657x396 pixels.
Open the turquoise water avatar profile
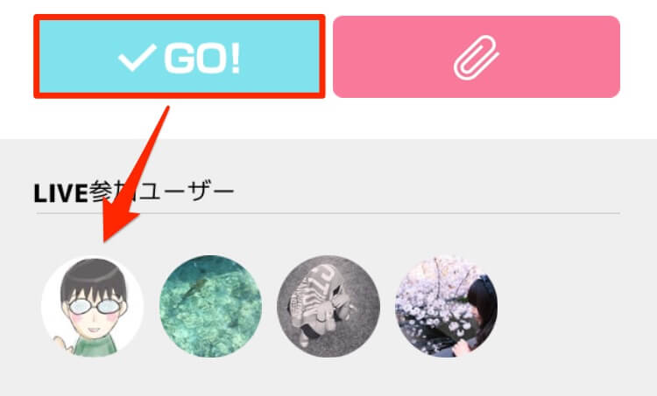click(x=211, y=306)
